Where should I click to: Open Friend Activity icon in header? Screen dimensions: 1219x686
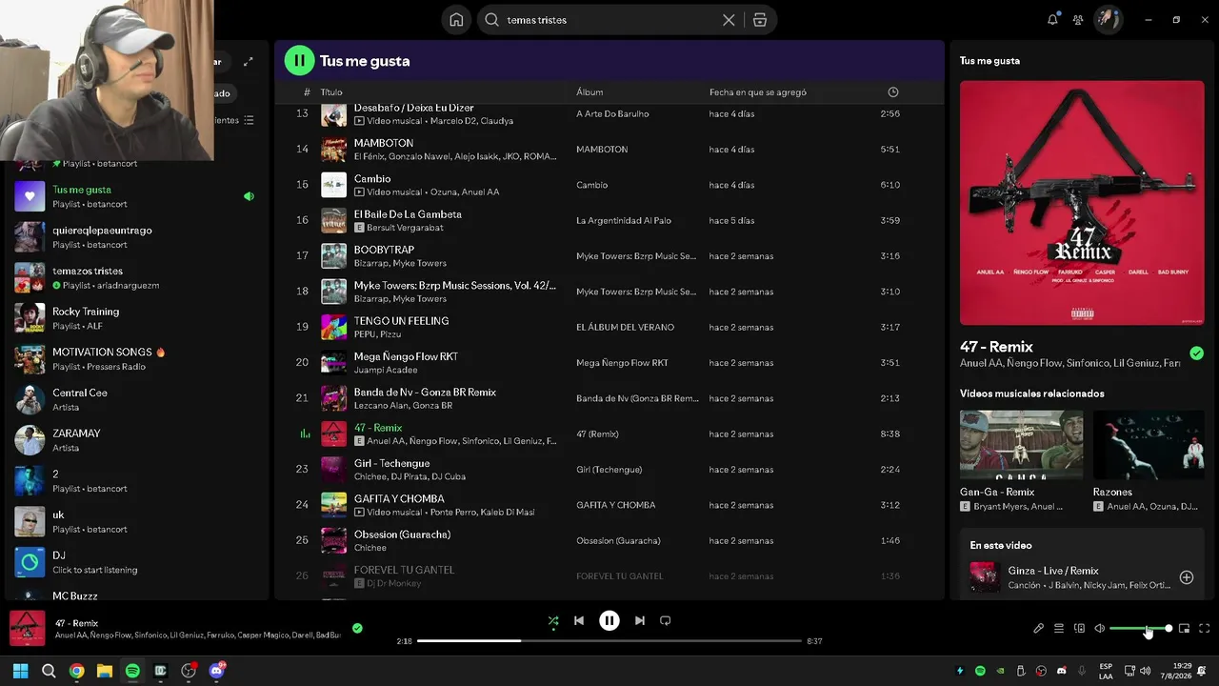pyautogui.click(x=1078, y=19)
